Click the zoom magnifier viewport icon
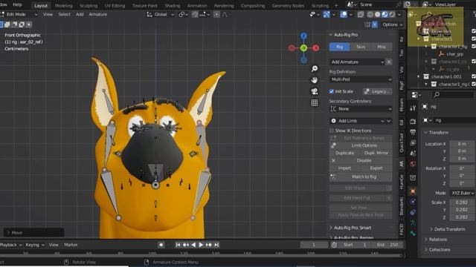The height and width of the screenshot is (267, 476). 315,69
